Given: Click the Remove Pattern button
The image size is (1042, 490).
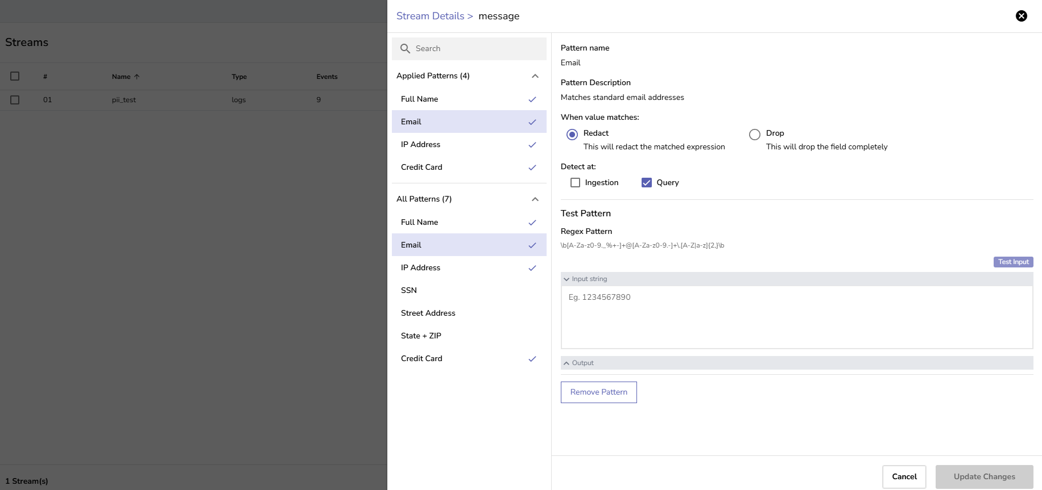Looking at the screenshot, I should coord(598,392).
